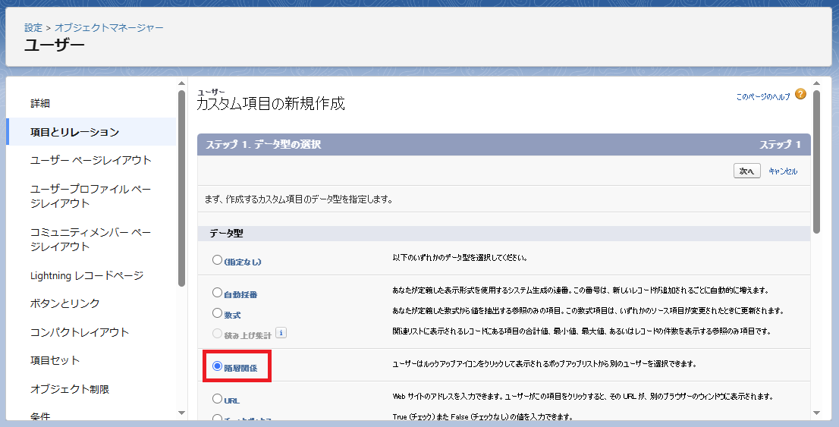The width and height of the screenshot is (839, 427).
Task: Open オブジェクト制限 in sidebar
Action: (x=70, y=389)
